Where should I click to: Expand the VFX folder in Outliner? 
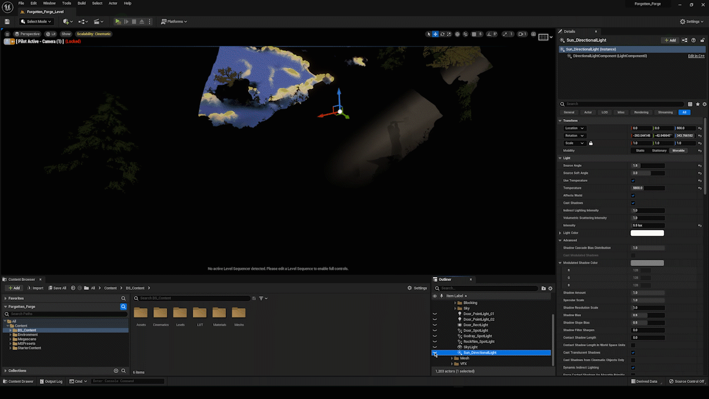(452, 364)
